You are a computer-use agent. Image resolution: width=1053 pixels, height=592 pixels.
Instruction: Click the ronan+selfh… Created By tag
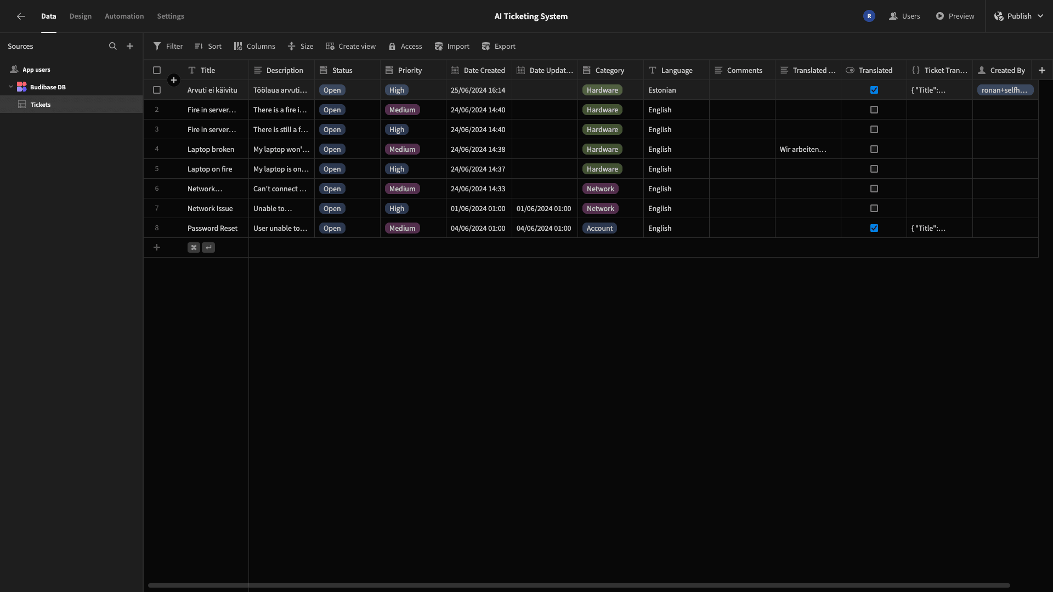click(x=1005, y=90)
